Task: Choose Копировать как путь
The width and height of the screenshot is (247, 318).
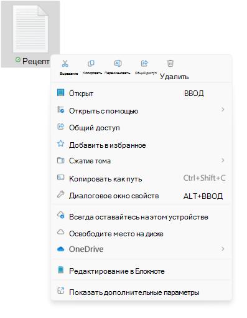Action: pyautogui.click(x=141, y=178)
